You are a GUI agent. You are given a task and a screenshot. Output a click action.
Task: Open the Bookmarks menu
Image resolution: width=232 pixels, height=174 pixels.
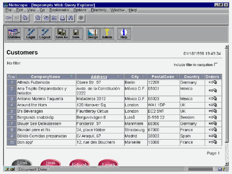59,10
